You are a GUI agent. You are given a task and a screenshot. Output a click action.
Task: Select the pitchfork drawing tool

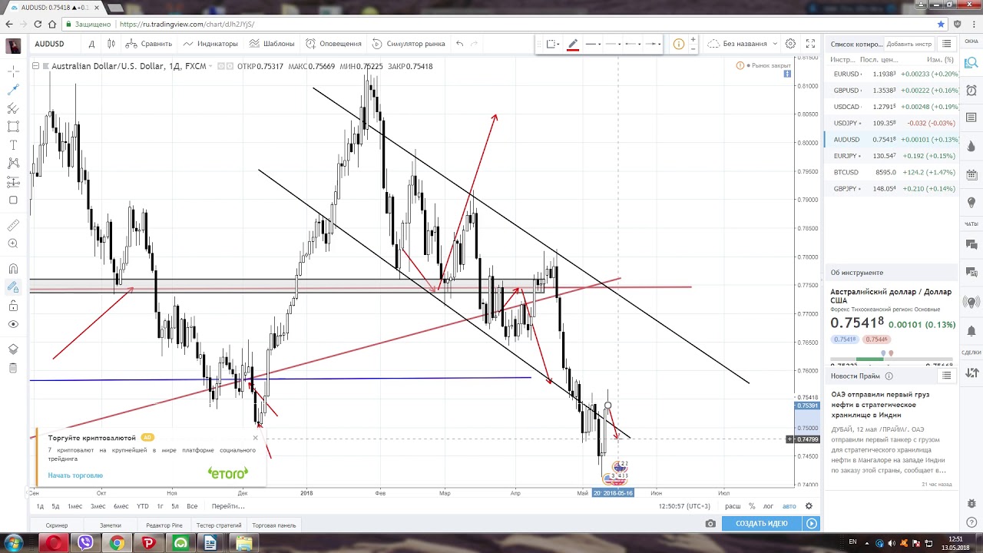[x=13, y=108]
